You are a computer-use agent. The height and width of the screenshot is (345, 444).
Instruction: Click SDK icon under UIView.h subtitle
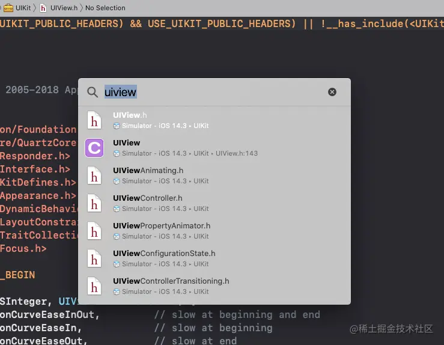point(117,126)
